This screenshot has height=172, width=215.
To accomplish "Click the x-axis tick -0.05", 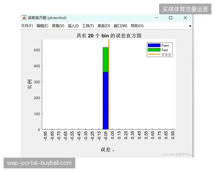I will point(106,136).
